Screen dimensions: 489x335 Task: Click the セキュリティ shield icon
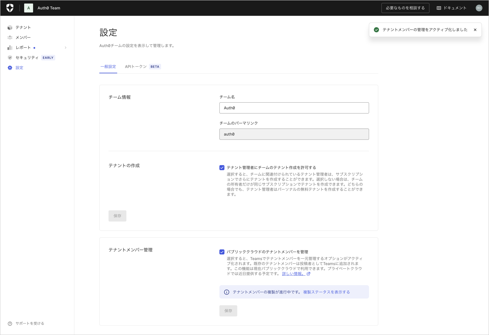tap(10, 58)
